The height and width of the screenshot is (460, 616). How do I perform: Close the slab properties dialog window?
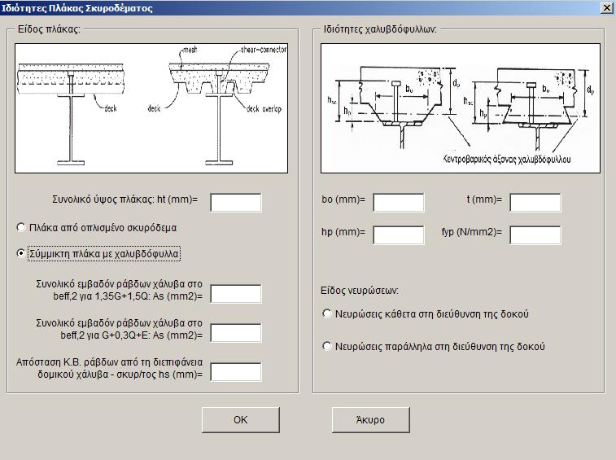point(607,8)
